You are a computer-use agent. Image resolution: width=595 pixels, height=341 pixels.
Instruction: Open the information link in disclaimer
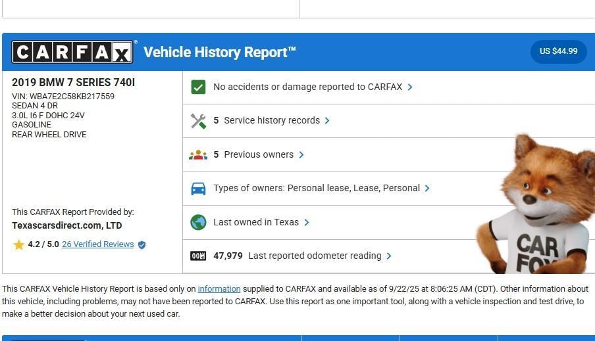[219, 289]
